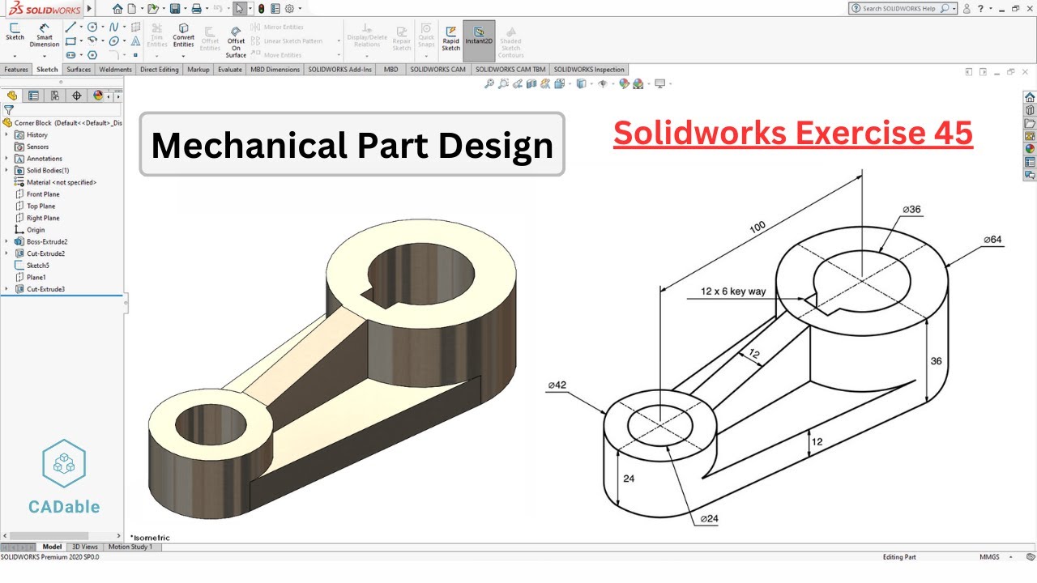Expand the SOLIDWORKS menu arrow
The width and height of the screenshot is (1037, 583).
[89, 8]
